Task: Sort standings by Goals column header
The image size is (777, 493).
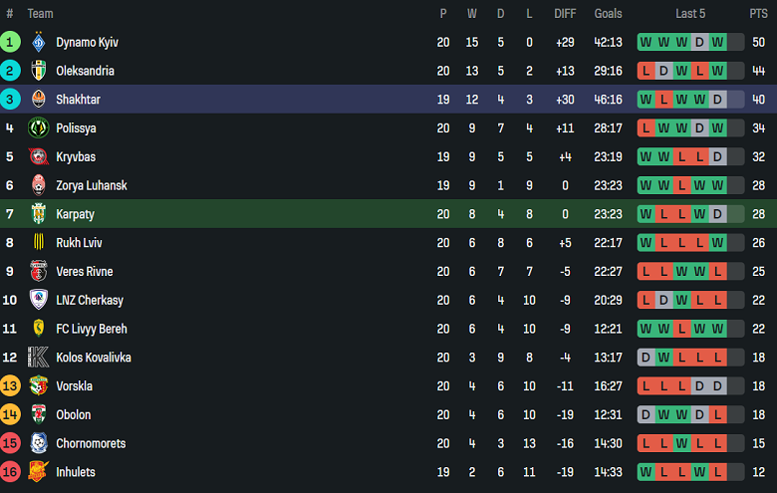Action: click(x=608, y=14)
